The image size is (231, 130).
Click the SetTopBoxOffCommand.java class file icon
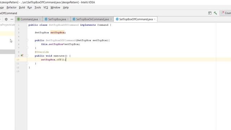point(117,19)
